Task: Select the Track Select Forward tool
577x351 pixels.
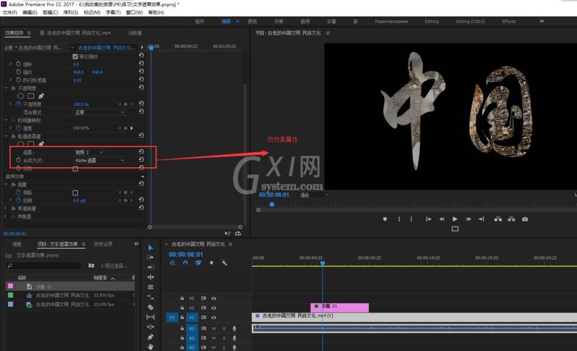Action: [151, 257]
